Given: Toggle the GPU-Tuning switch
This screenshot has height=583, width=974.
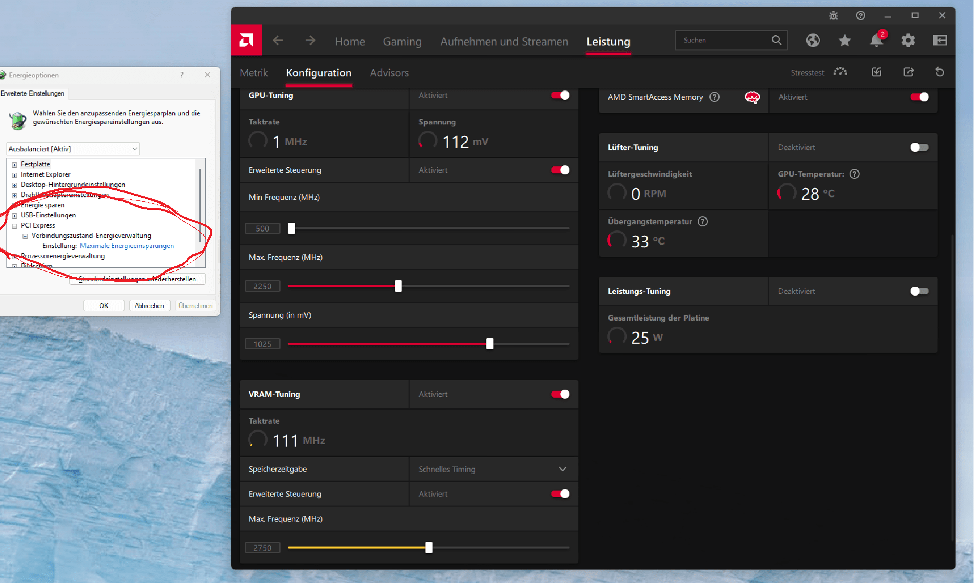Looking at the screenshot, I should click(560, 95).
